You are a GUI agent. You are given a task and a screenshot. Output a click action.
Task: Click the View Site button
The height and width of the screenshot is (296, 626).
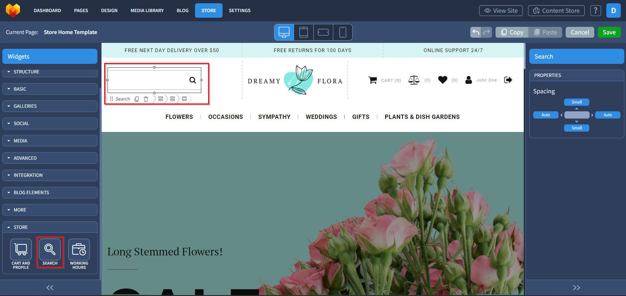(501, 10)
